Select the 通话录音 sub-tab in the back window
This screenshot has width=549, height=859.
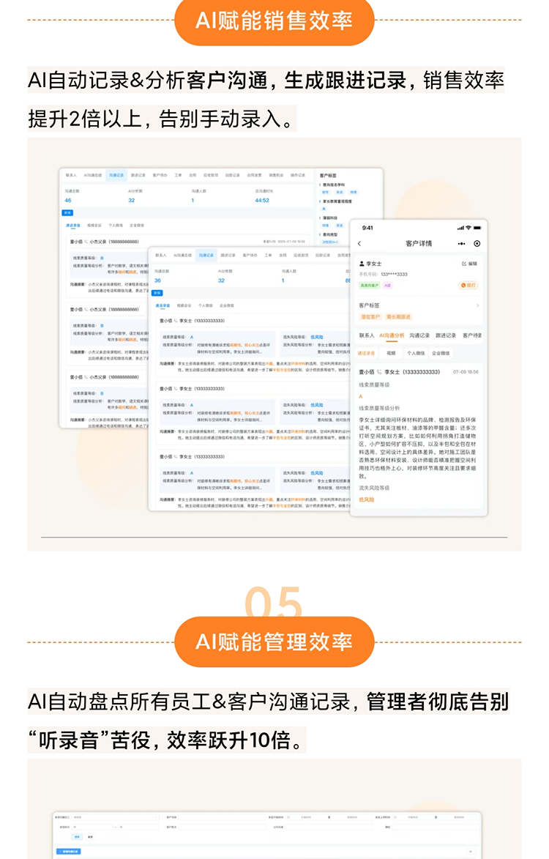click(73, 226)
